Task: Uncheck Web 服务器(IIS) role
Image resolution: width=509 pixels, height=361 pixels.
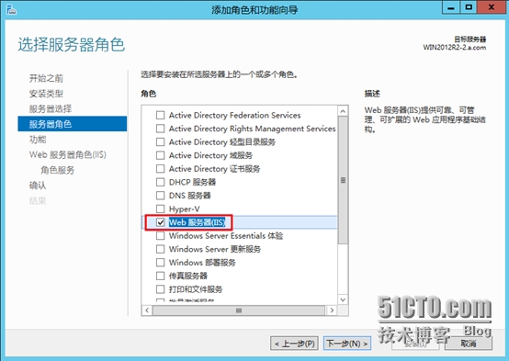Action: (161, 222)
